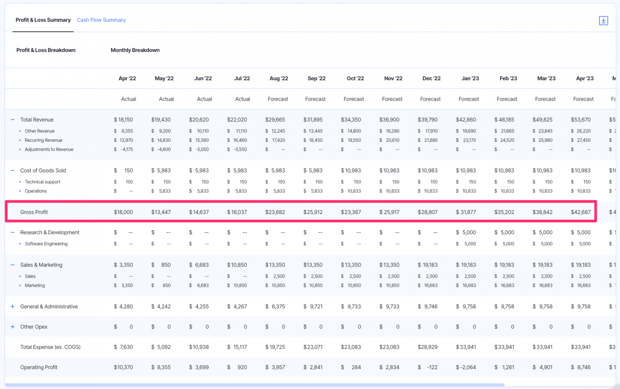Expand the Other Opex section

tap(12, 326)
